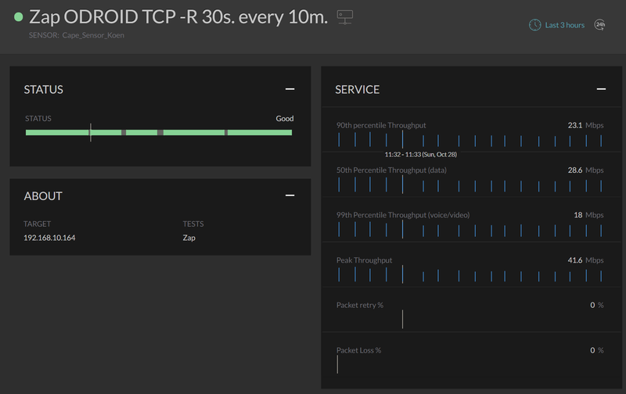Viewport: 626px width, 394px height.
Task: Open the Last 3 hours time range selector
Action: coord(564,25)
